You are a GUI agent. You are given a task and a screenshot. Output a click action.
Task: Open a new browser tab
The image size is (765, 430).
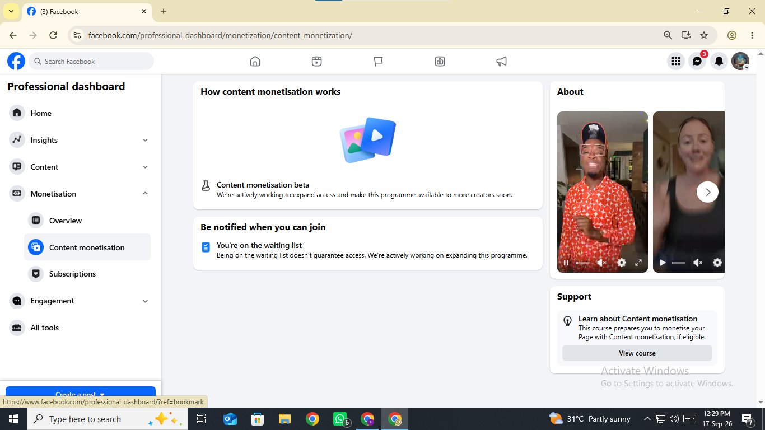point(164,11)
